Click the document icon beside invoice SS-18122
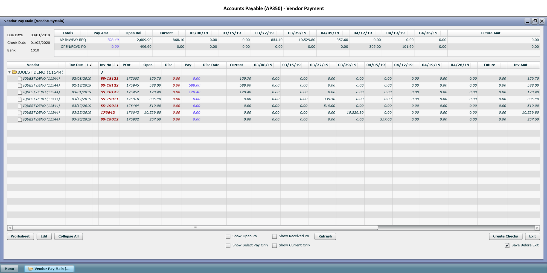Screen dimensions: 547x273 (x=20, y=85)
